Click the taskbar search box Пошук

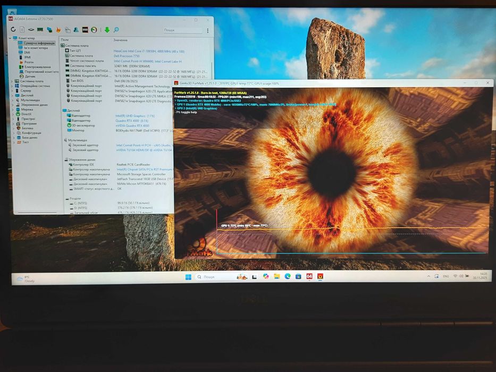[222, 277]
